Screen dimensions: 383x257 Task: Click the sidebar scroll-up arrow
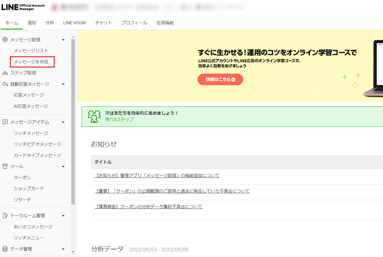click(x=73, y=37)
